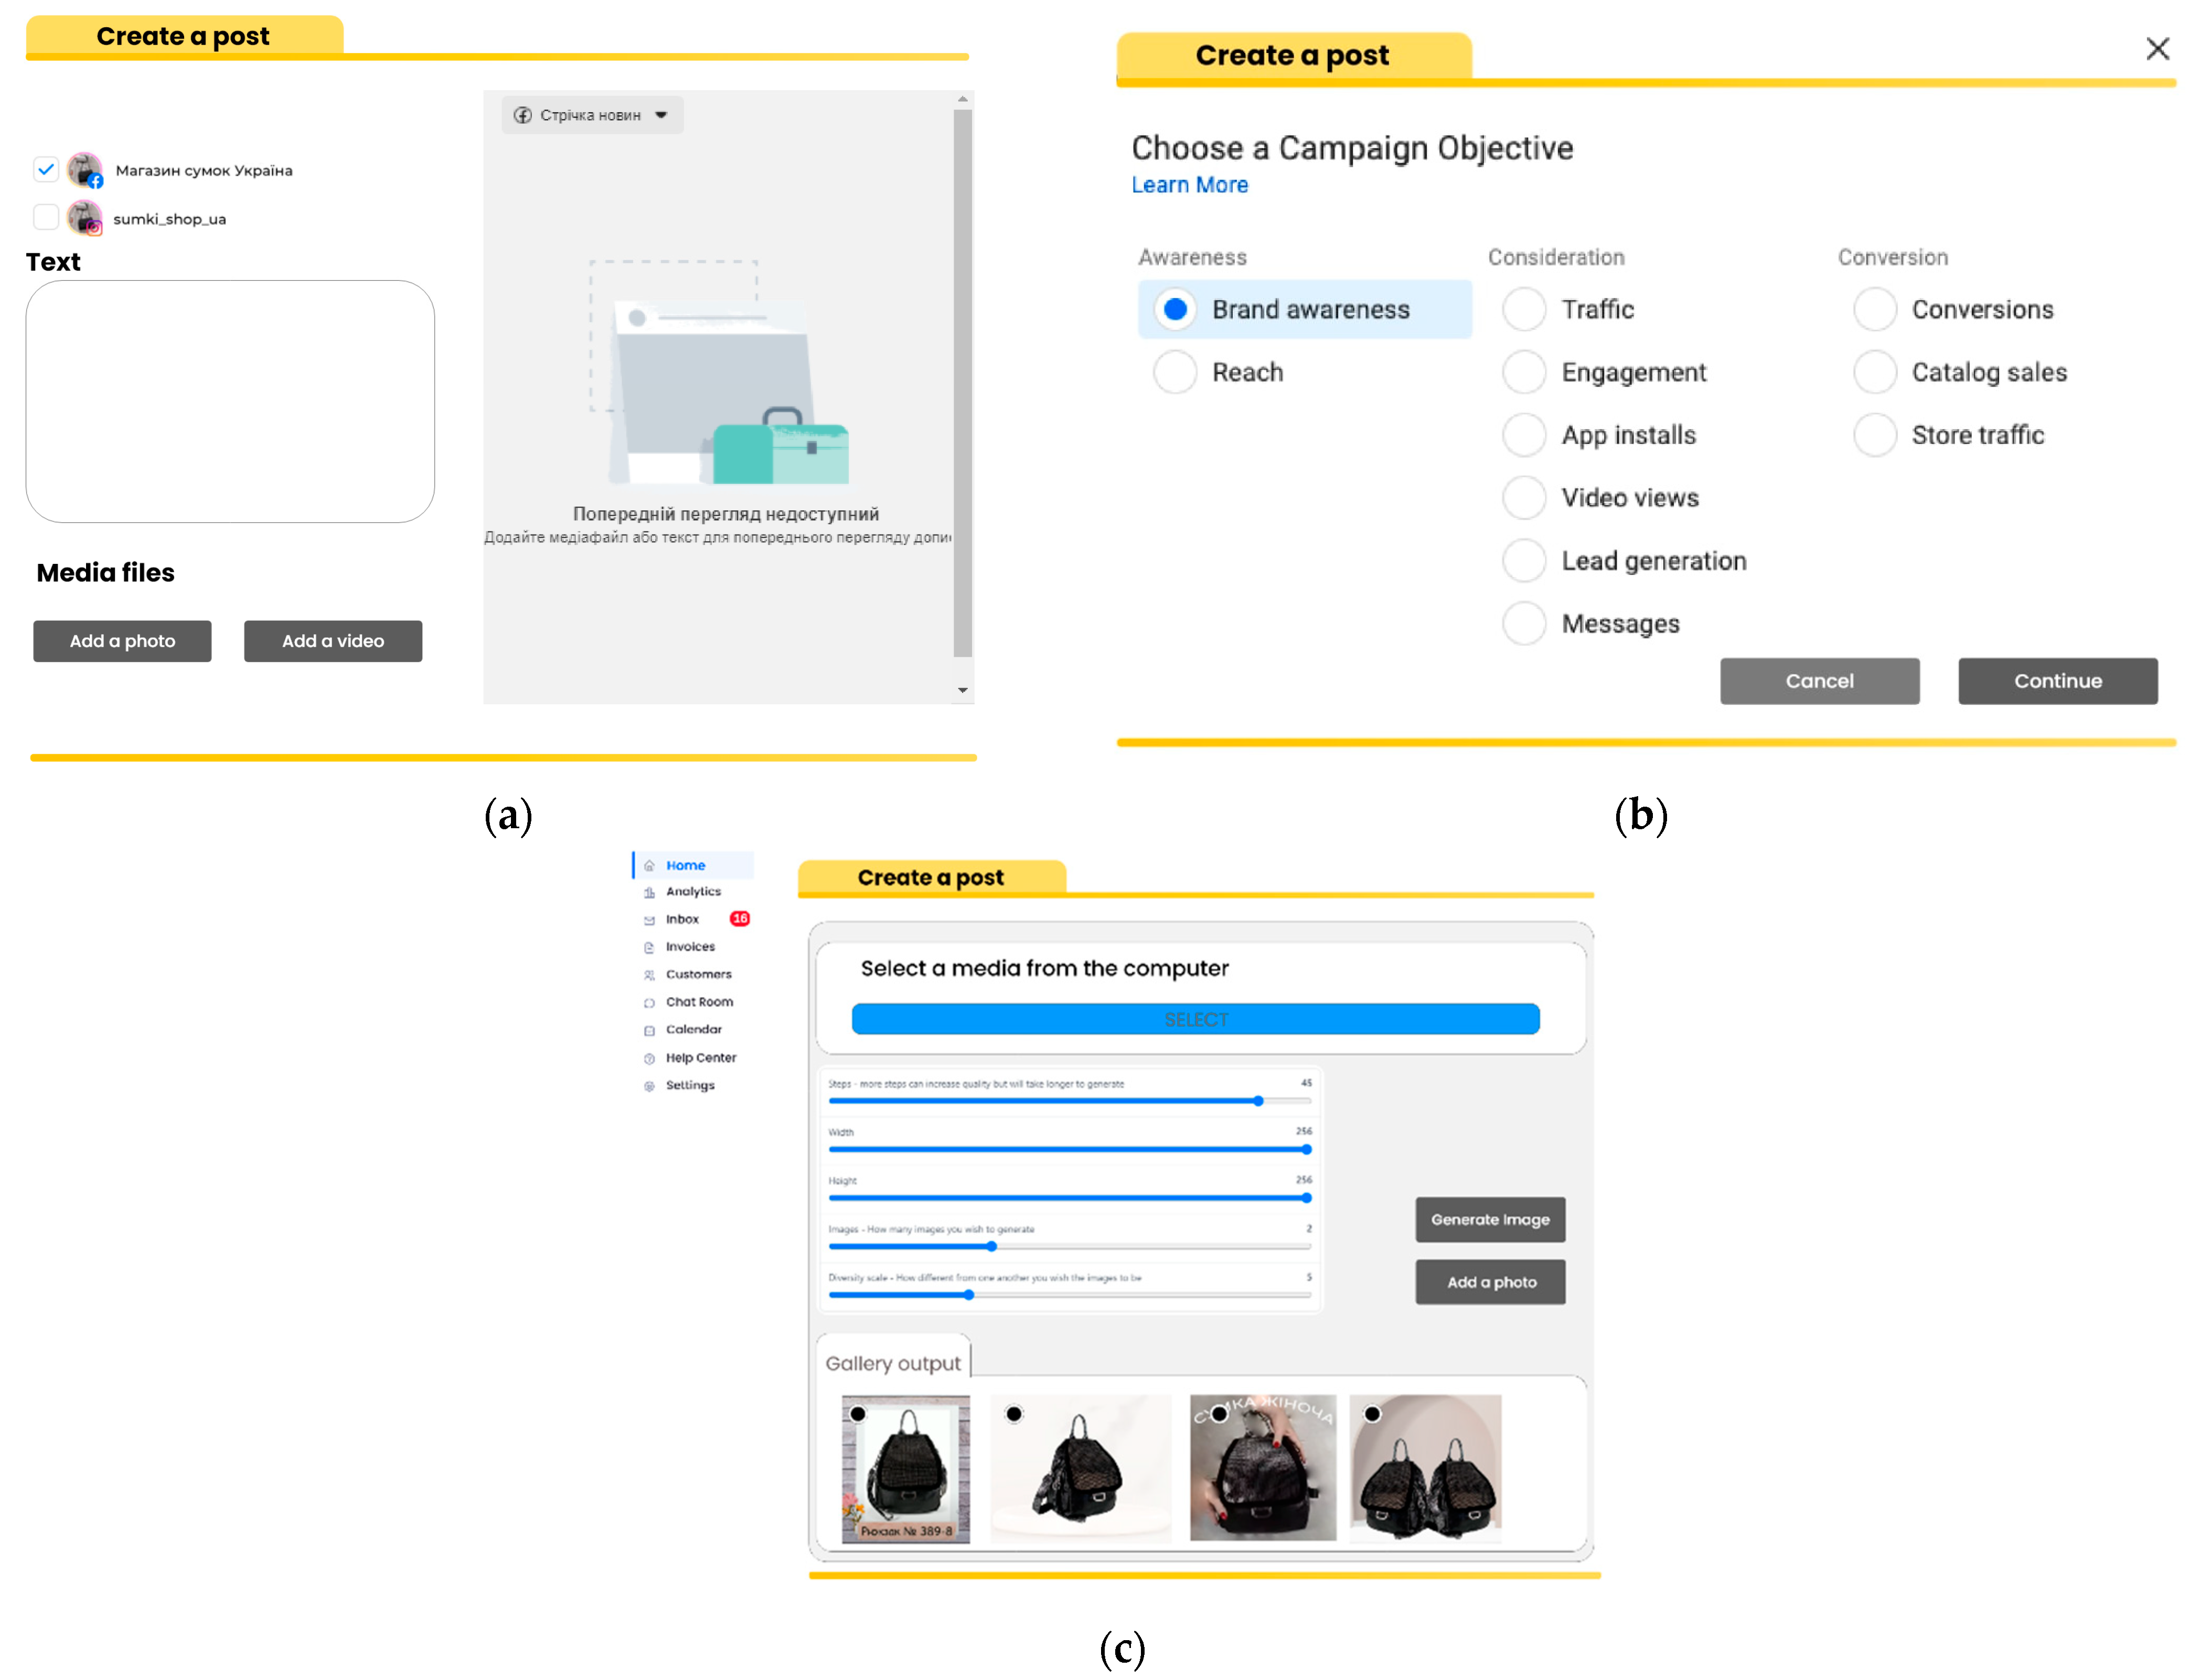Viewport: 2200px width, 1680px height.
Task: Open Inbox via envelope icon
Action: pyautogui.click(x=649, y=920)
